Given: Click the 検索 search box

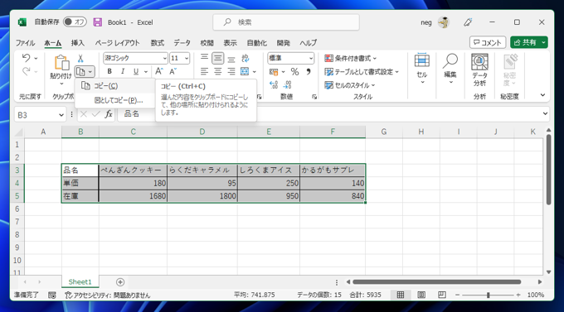Looking at the screenshot, I should pos(286,22).
